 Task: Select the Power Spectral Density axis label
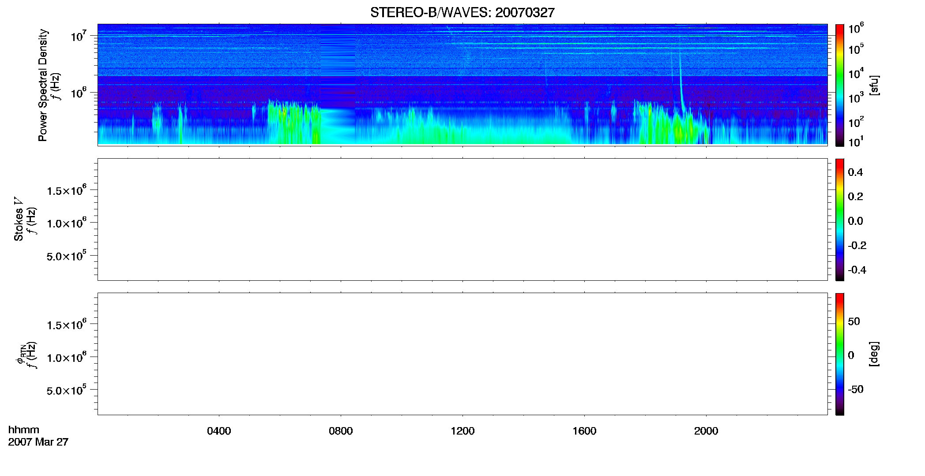point(43,85)
